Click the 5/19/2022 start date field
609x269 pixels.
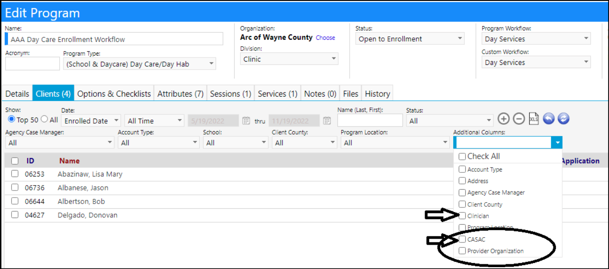coord(214,120)
